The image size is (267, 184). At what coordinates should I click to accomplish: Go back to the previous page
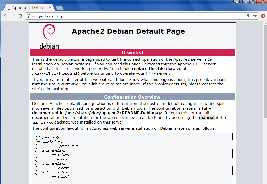pyautogui.click(x=6, y=16)
